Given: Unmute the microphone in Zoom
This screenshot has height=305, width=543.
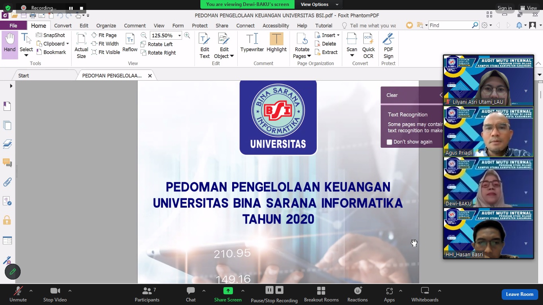Looking at the screenshot, I should tap(18, 294).
